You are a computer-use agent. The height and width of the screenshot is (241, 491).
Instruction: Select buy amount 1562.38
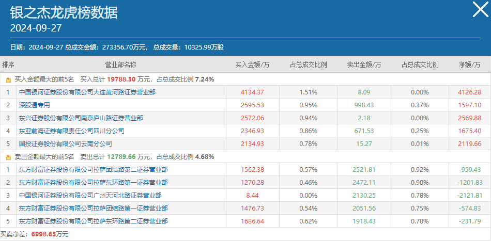[x=252, y=170]
